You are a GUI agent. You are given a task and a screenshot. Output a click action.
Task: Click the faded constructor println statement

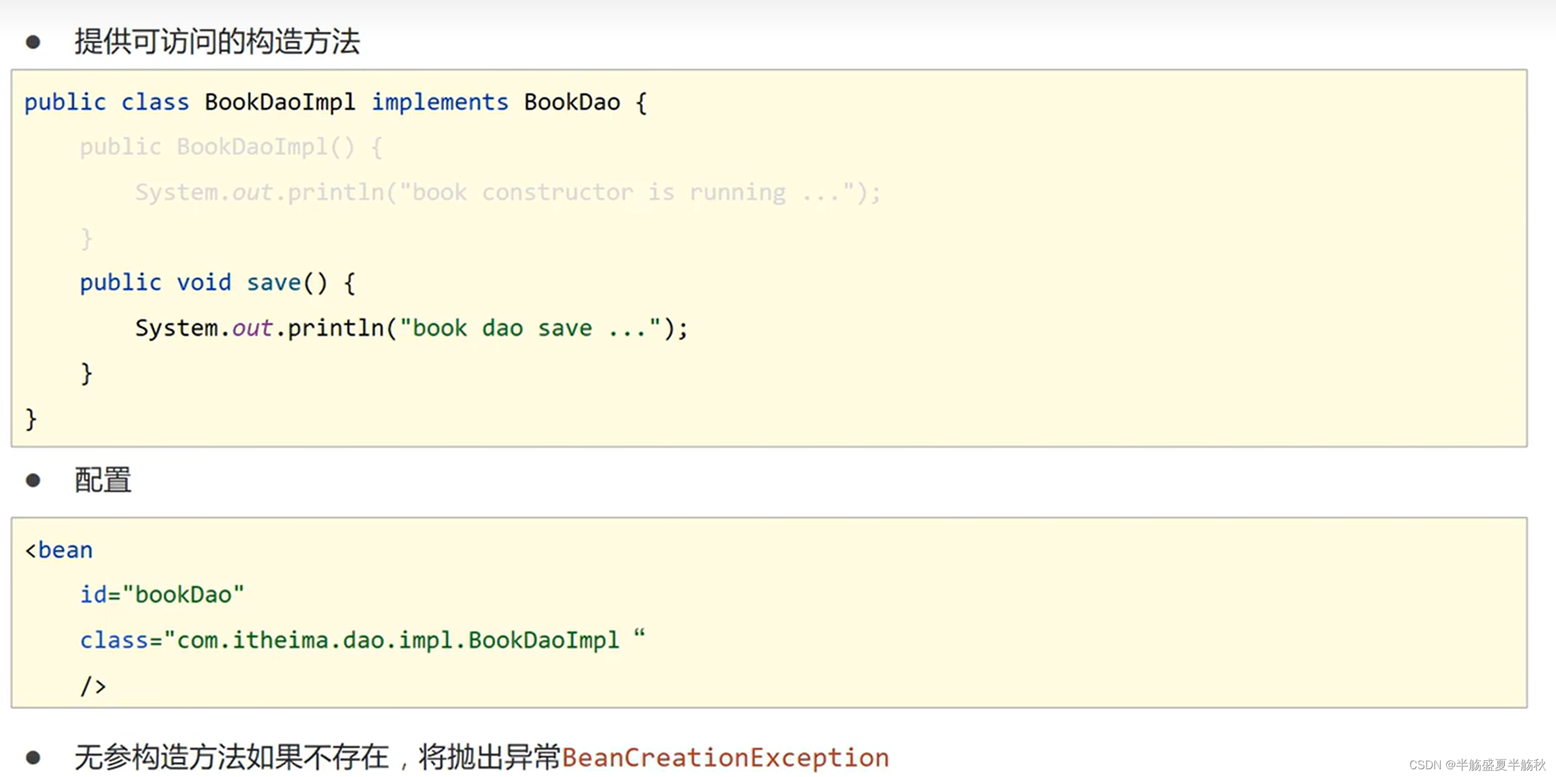point(507,193)
